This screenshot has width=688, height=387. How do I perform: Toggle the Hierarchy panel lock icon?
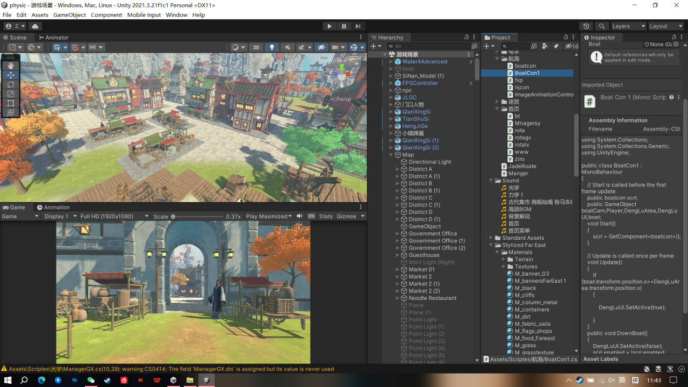[x=467, y=38]
